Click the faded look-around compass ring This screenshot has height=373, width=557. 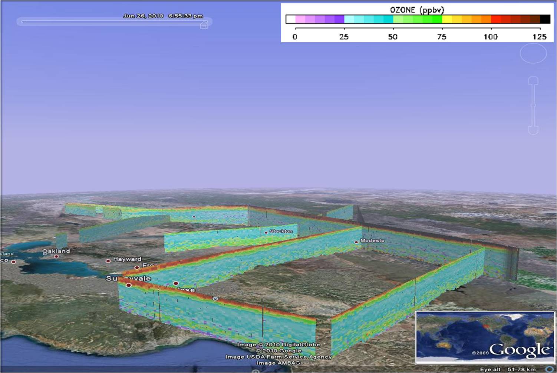click(x=533, y=53)
